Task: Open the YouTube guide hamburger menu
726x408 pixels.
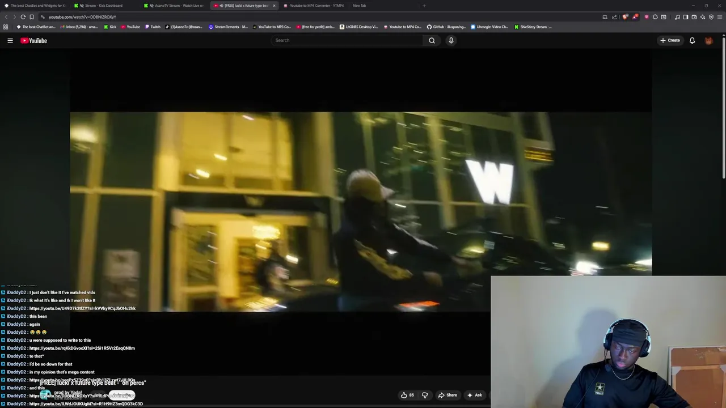Action: tap(10, 40)
